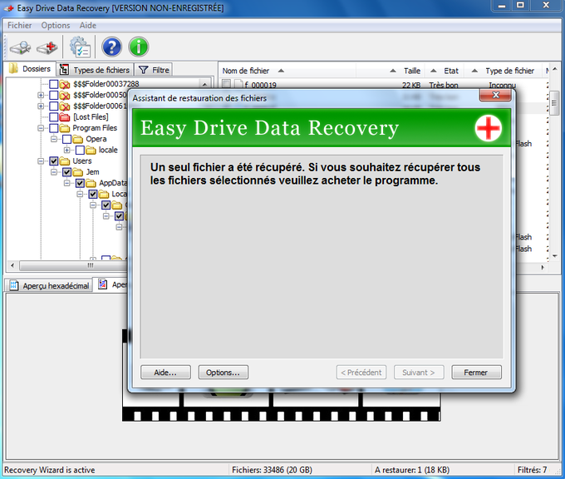
Task: Sort by Taille column header
Action: point(391,71)
